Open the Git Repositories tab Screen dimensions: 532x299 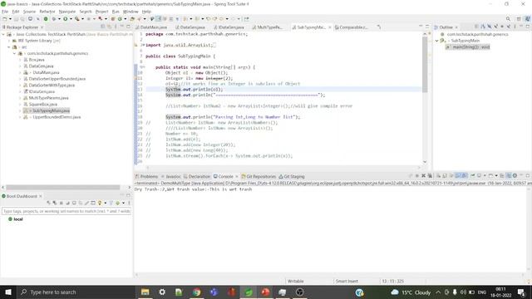coord(259,176)
